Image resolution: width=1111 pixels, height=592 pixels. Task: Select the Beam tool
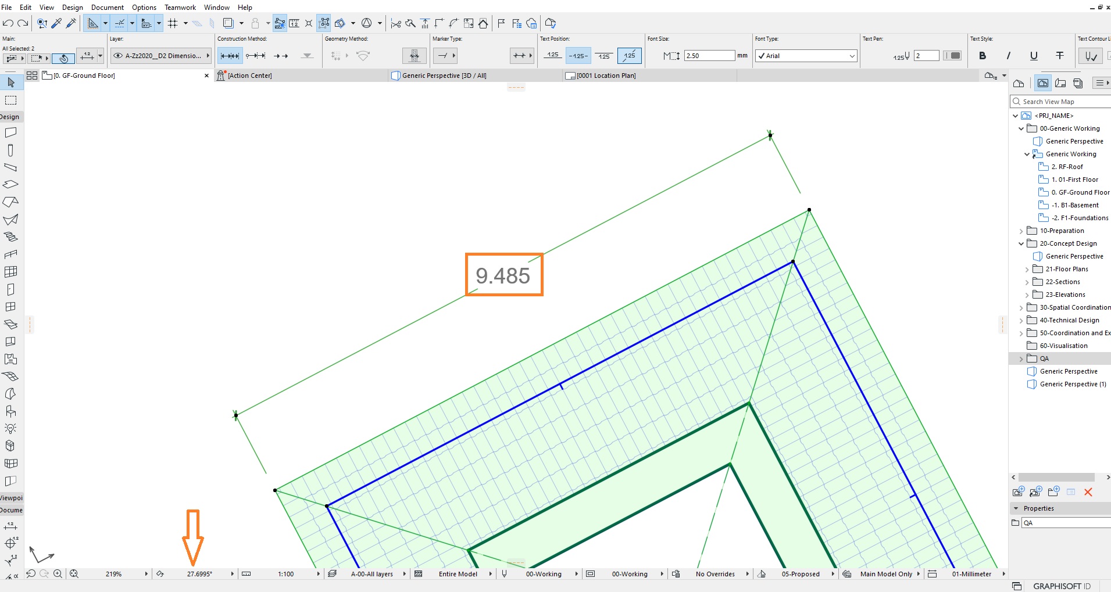10,168
